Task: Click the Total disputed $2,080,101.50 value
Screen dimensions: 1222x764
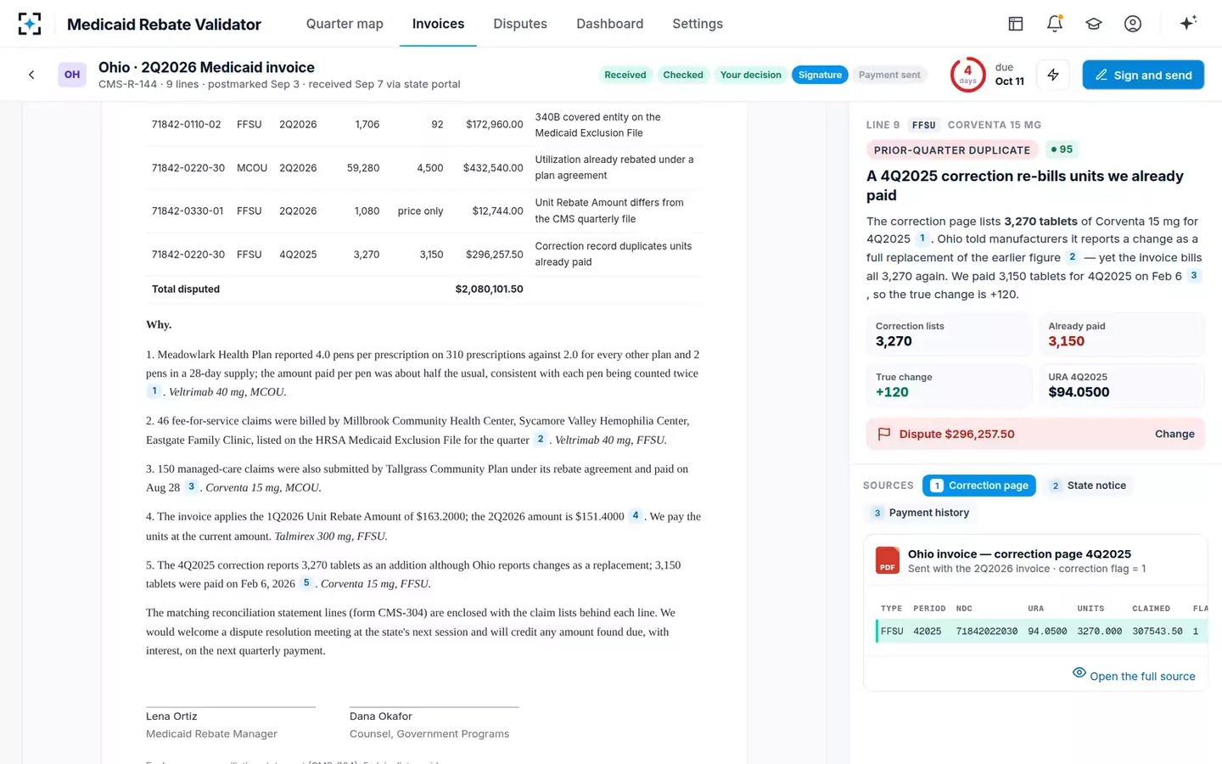Action: tap(489, 289)
